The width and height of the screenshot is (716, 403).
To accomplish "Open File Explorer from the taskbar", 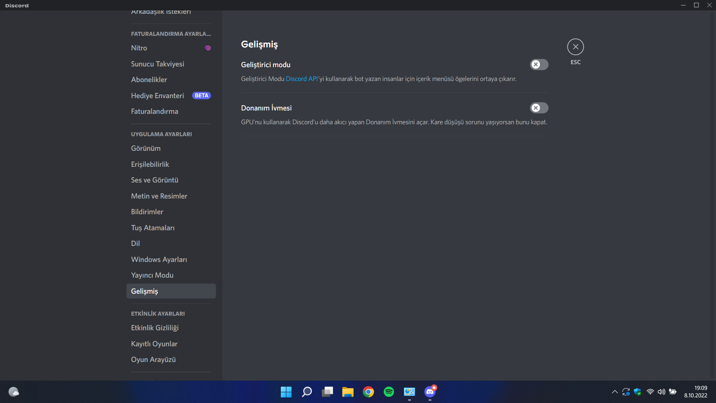I will pyautogui.click(x=348, y=392).
